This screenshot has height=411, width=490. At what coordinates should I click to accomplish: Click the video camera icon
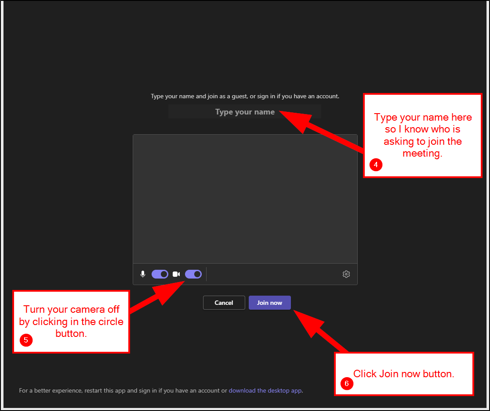point(176,274)
